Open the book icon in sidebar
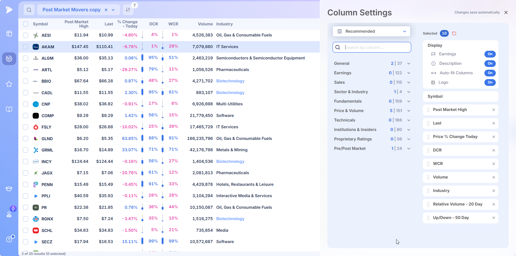 [9, 109]
